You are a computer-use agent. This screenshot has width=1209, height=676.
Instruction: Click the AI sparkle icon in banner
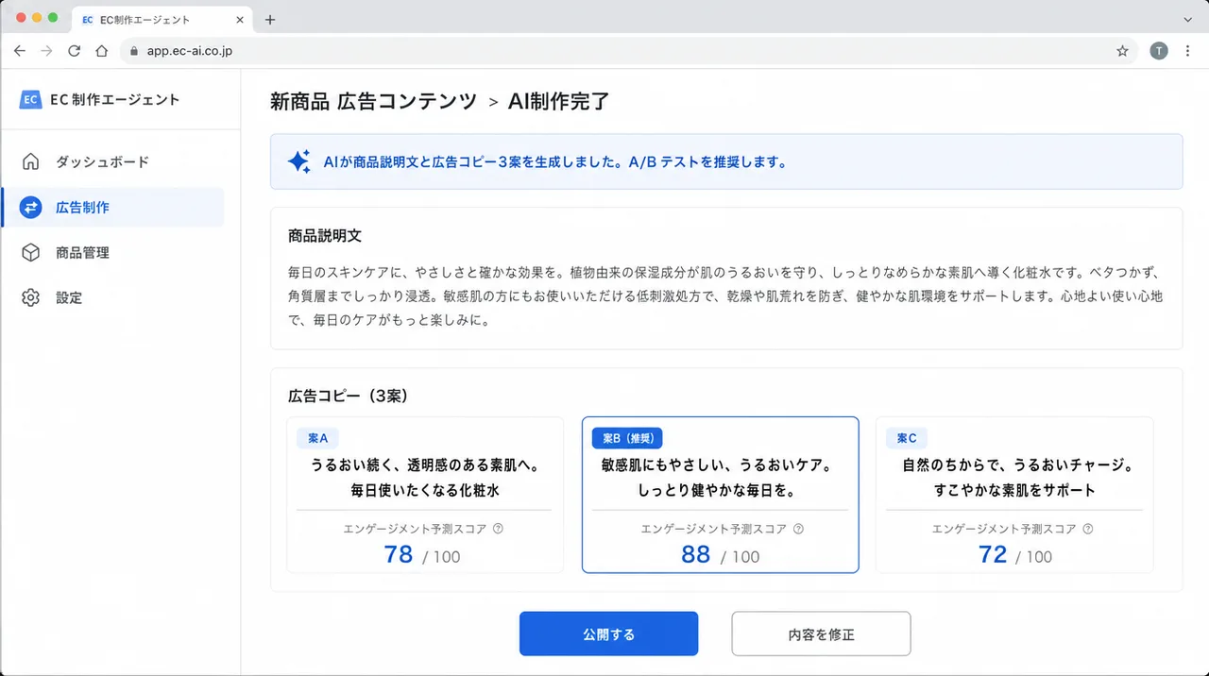pyautogui.click(x=298, y=161)
